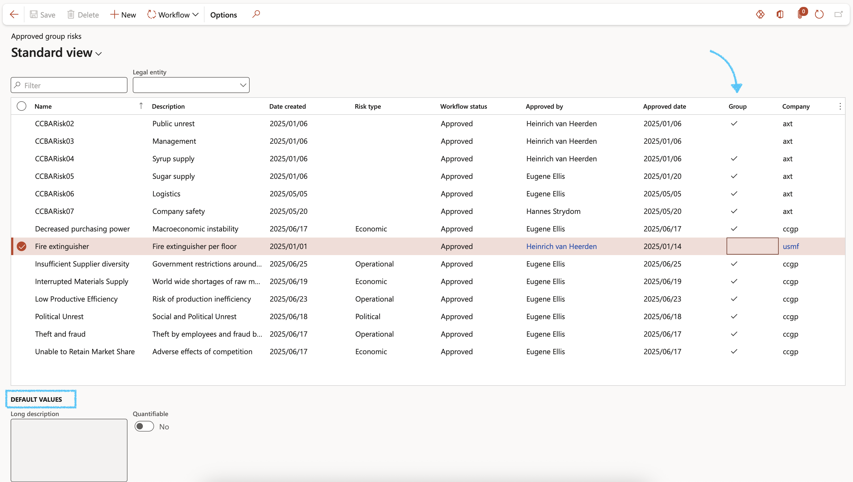
Task: Click the Save disk icon
Action: click(33, 15)
